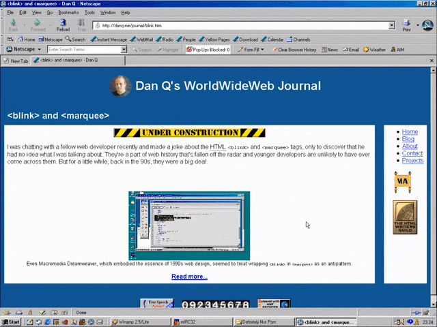Open the People bookmark
The image size is (437, 327).
click(186, 40)
